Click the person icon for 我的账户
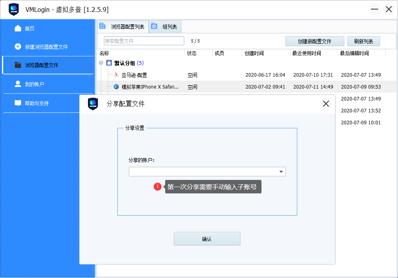The width and height of the screenshot is (398, 278). pyautogui.click(x=18, y=84)
